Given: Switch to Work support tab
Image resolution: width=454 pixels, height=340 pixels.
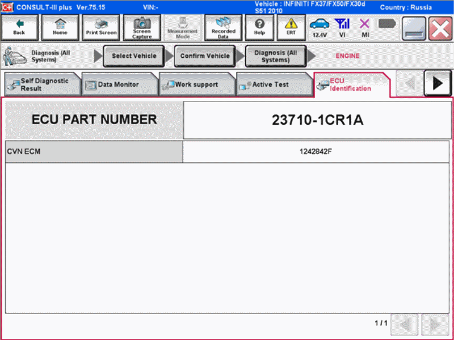Looking at the screenshot, I should pos(197,84).
